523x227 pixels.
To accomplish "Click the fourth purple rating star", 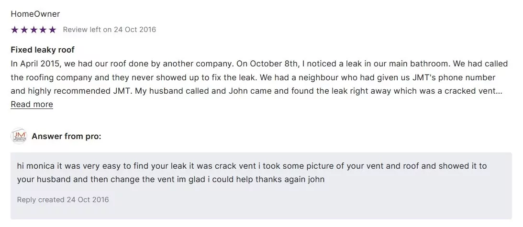I will (x=43, y=30).
